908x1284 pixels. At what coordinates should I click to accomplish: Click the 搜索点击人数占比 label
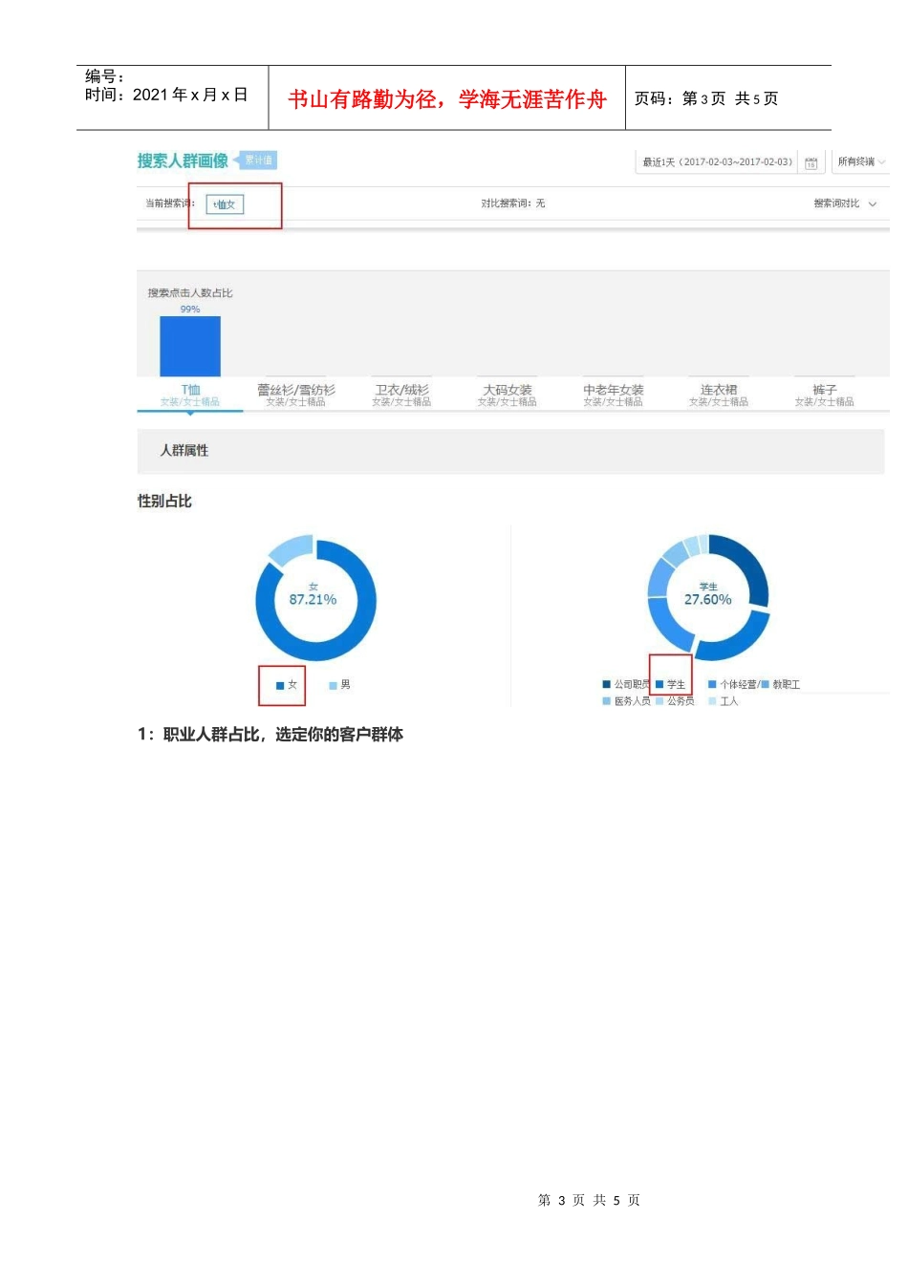click(190, 293)
